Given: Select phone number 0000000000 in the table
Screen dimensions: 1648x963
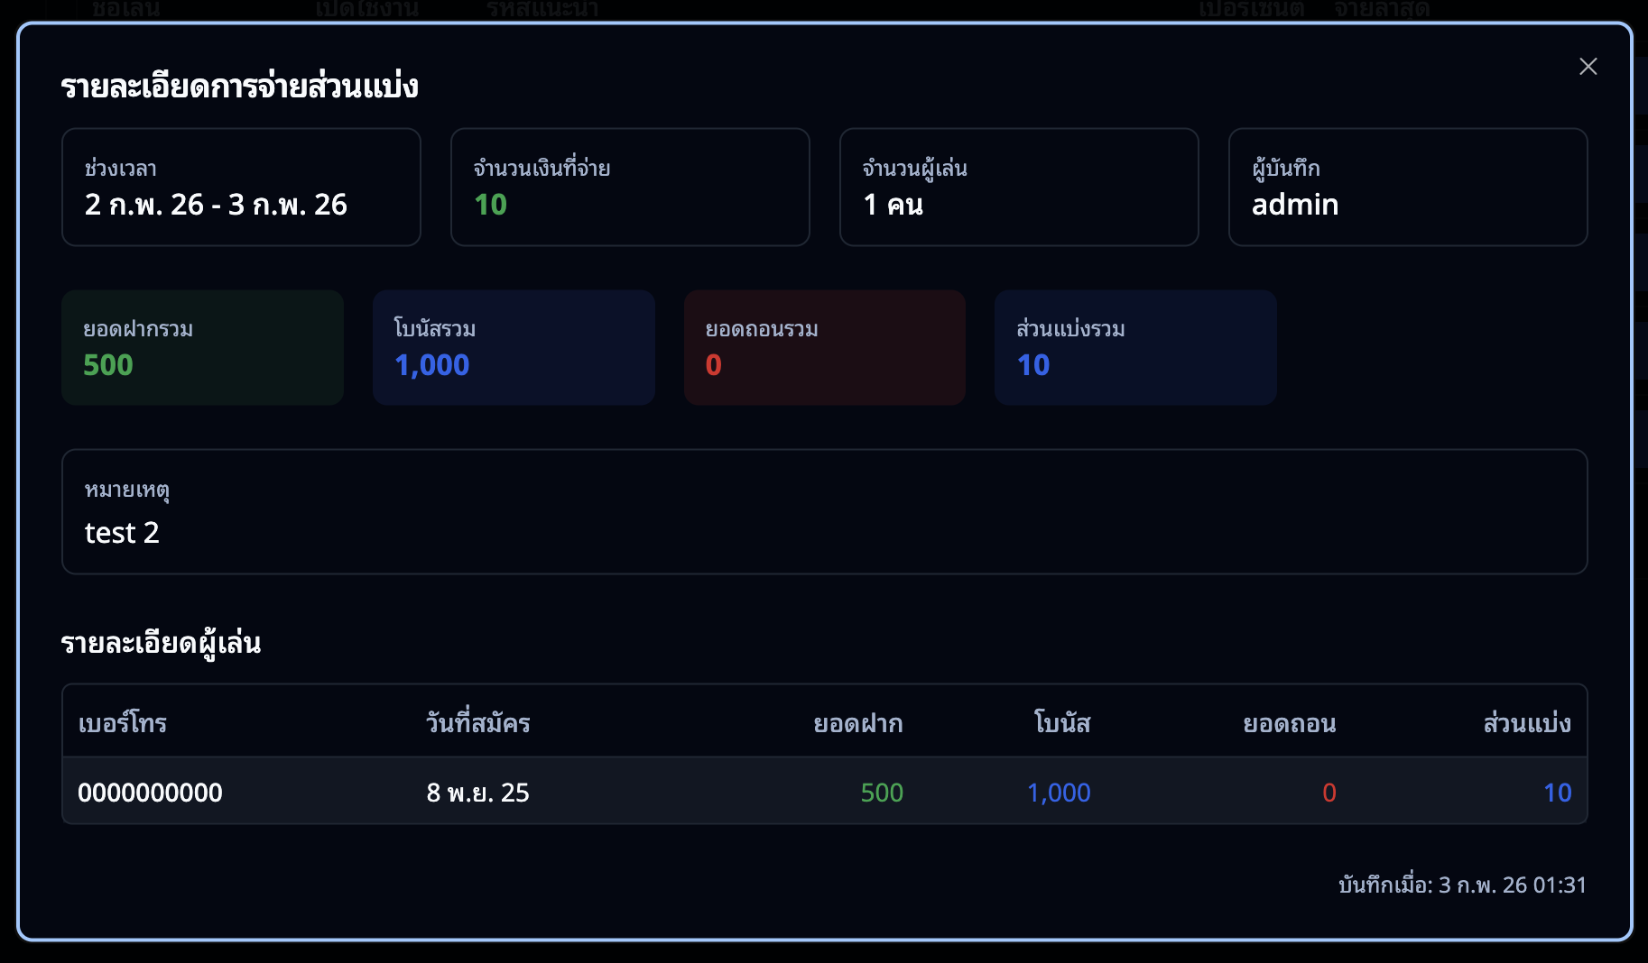Looking at the screenshot, I should (150, 793).
